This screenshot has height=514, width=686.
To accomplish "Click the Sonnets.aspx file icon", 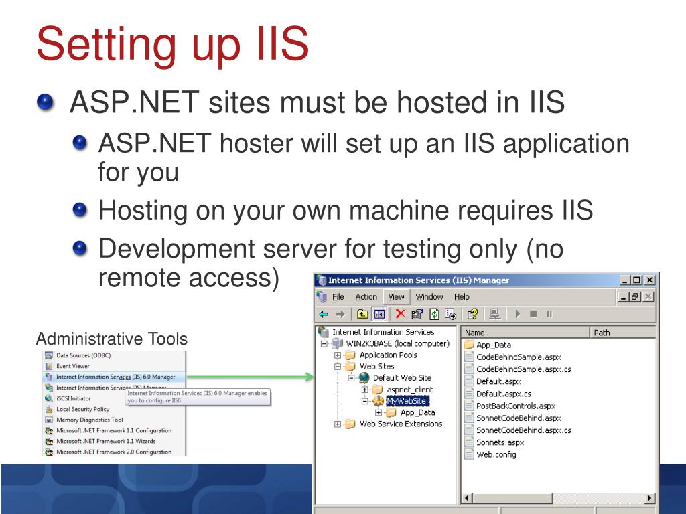I will coord(469,442).
